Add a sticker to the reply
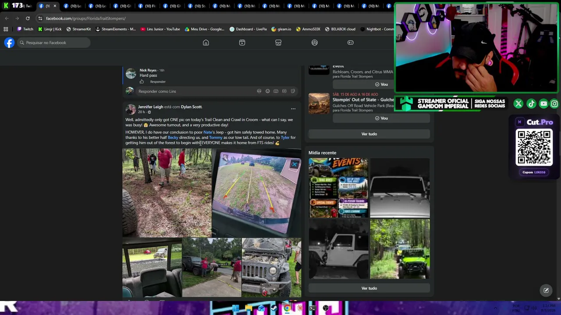561x315 pixels. [x=293, y=91]
